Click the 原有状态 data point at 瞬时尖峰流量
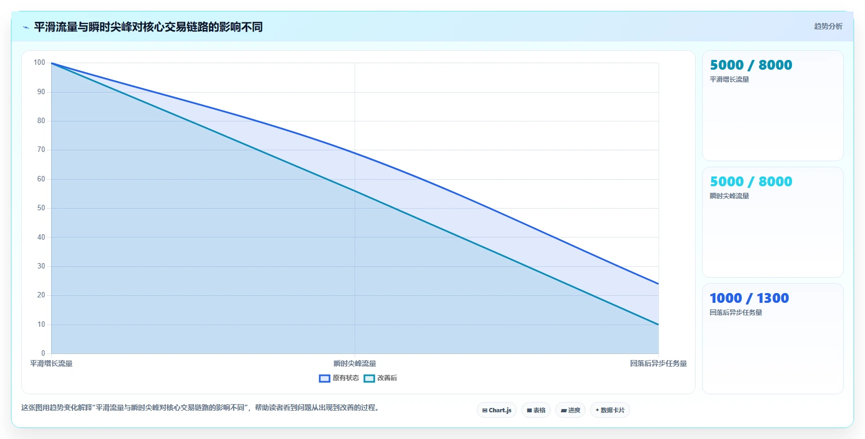Image resolution: width=865 pixels, height=439 pixels. pos(355,153)
